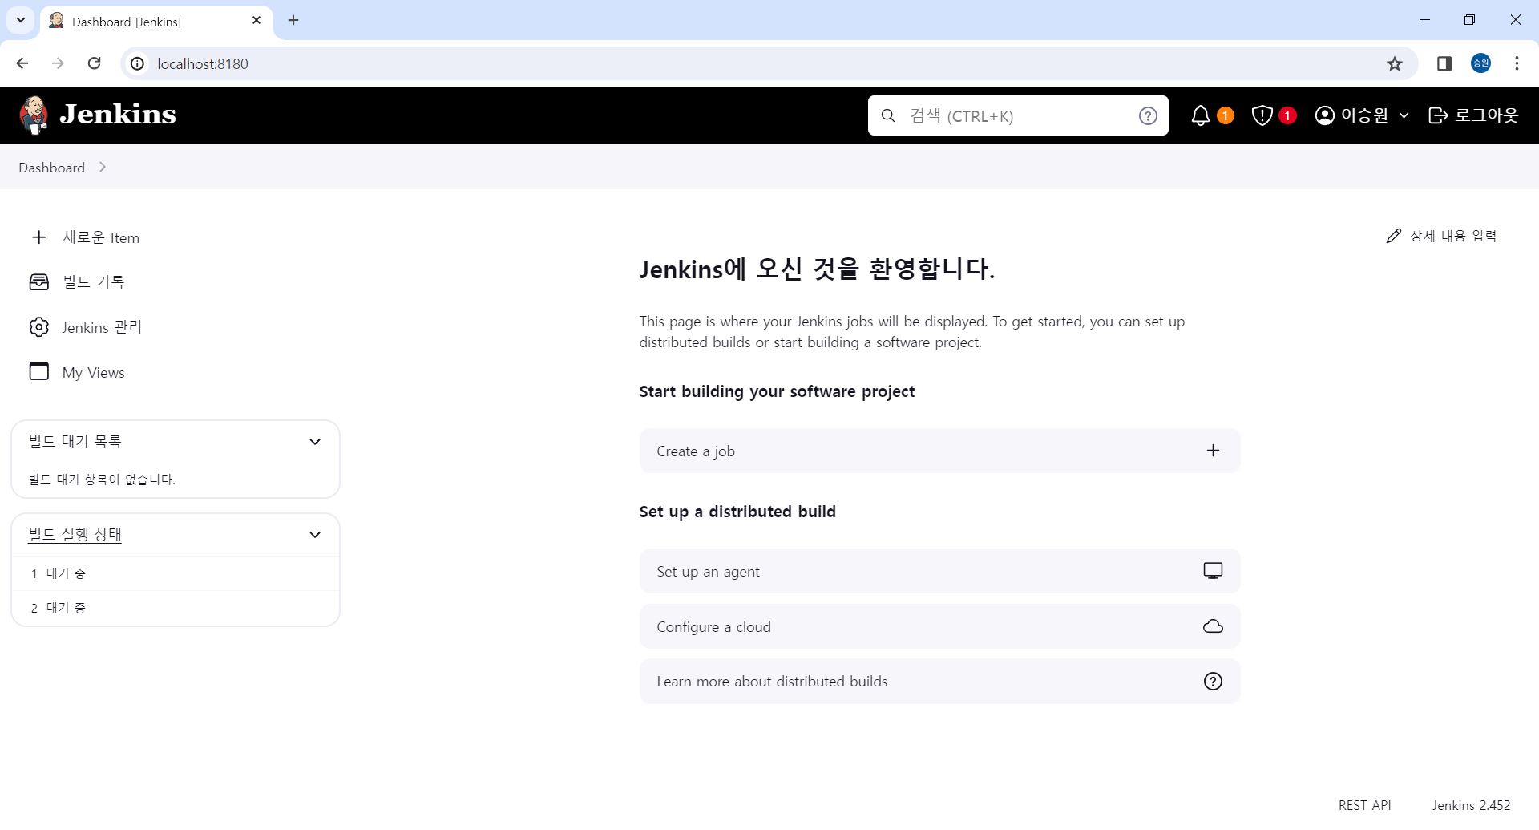Click the user avatar icon for 이승원

point(1325,115)
